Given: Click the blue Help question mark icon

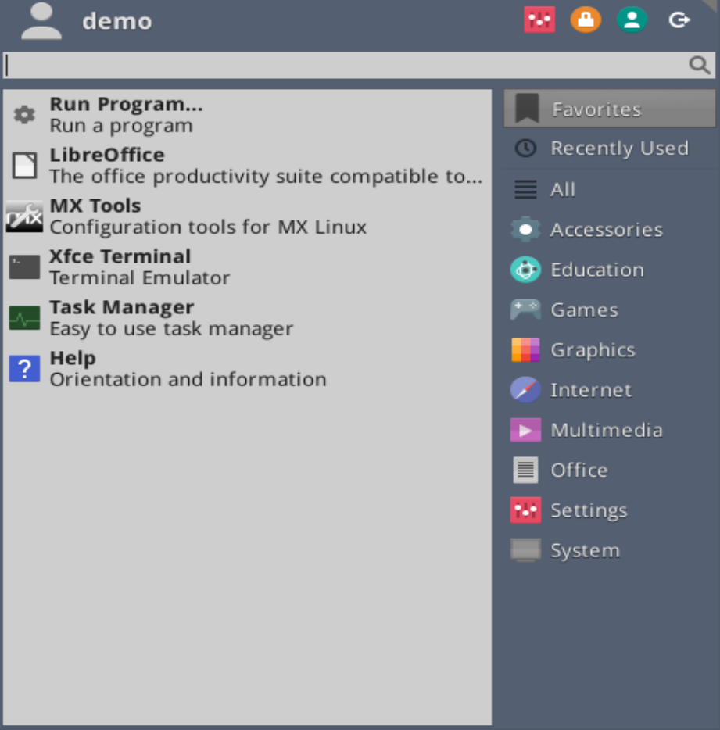Looking at the screenshot, I should pos(24,368).
